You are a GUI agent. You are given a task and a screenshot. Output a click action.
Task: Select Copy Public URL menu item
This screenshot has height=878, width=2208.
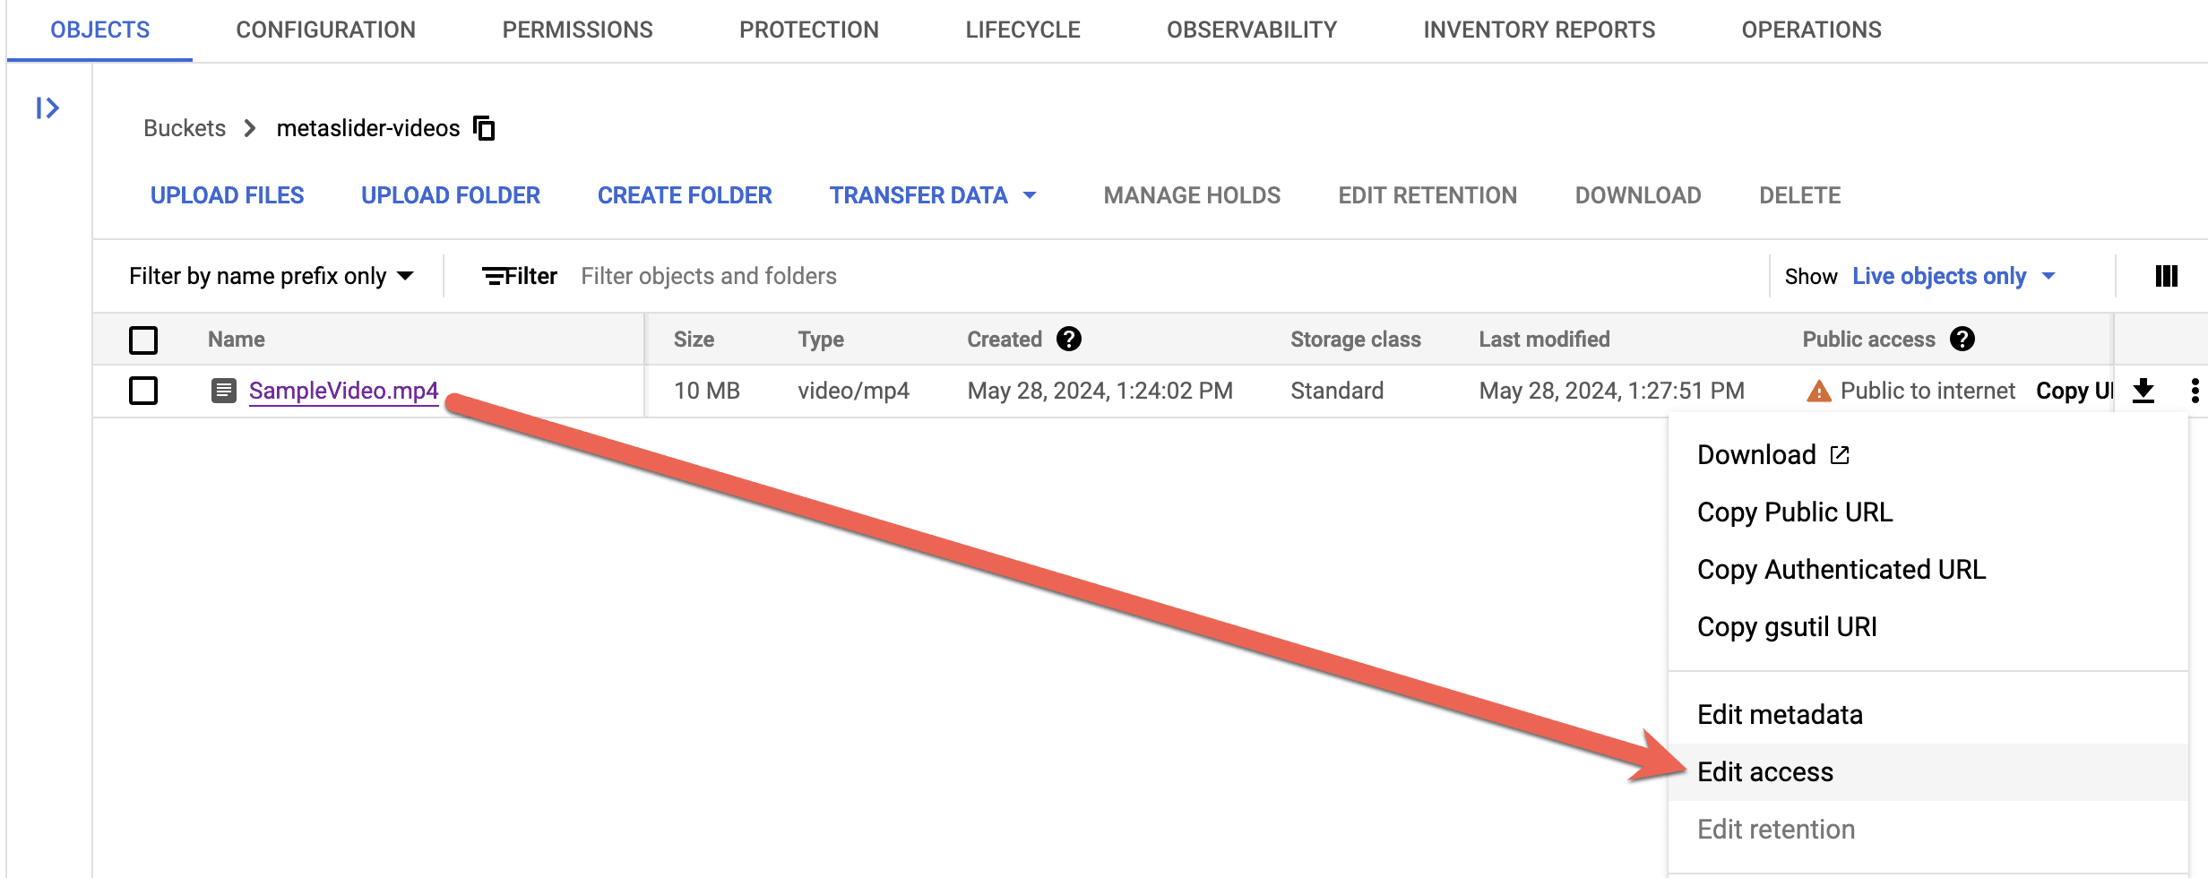click(1795, 512)
